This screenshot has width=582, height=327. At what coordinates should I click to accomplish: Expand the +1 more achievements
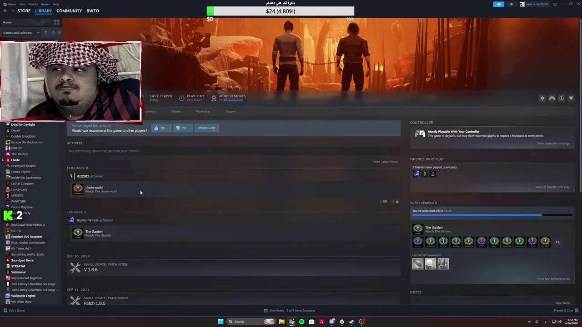(x=557, y=242)
